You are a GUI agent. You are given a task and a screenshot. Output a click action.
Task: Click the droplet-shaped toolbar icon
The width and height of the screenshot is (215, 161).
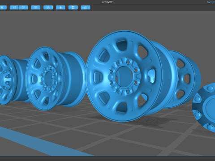point(60,8)
